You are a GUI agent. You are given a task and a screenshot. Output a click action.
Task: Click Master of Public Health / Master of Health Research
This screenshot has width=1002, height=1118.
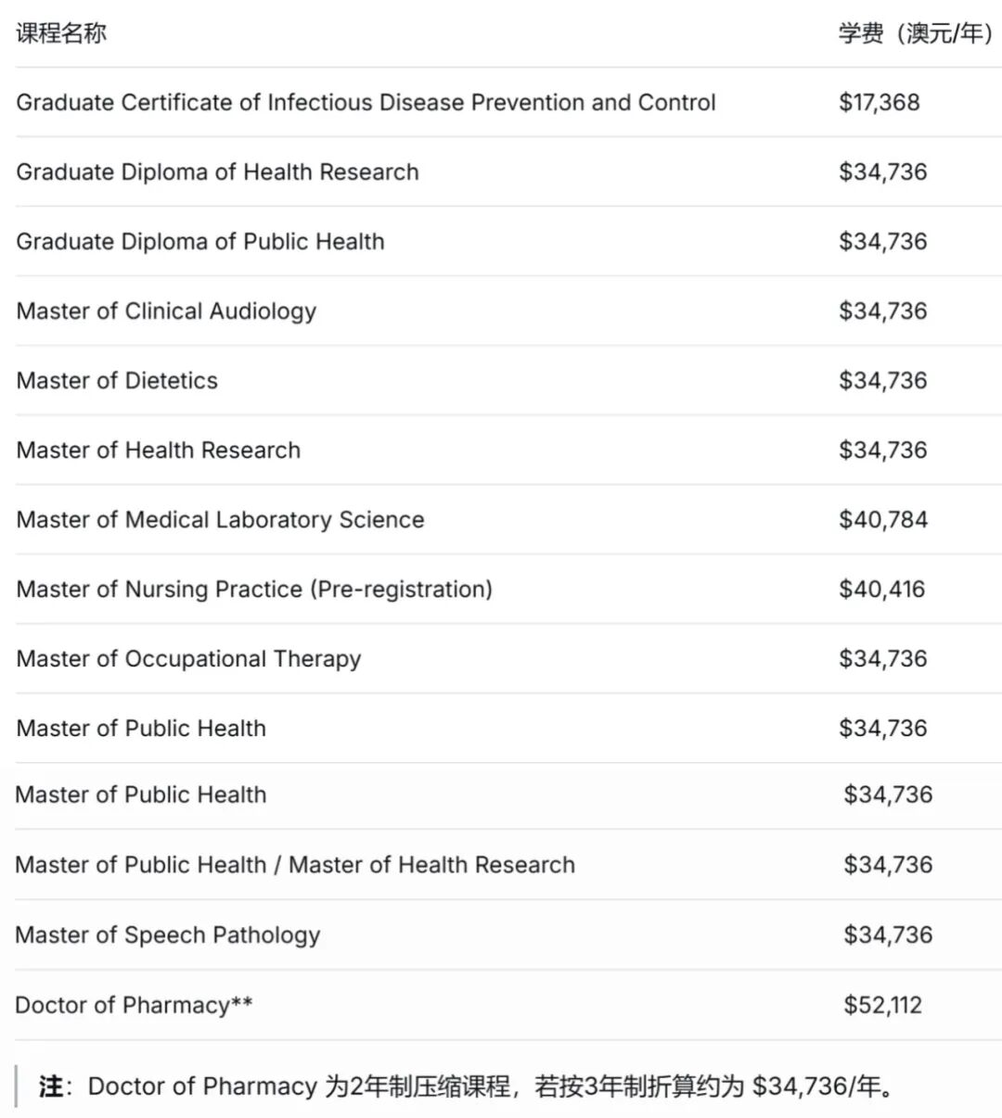tap(295, 865)
